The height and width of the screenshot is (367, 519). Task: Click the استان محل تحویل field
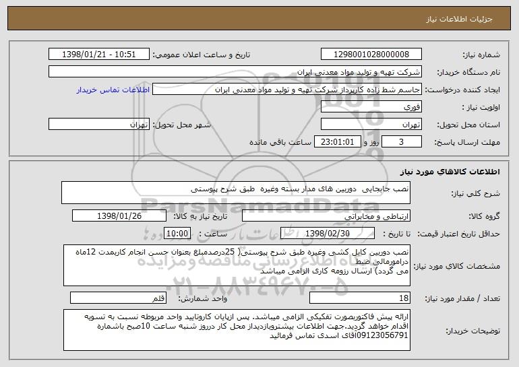point(371,125)
